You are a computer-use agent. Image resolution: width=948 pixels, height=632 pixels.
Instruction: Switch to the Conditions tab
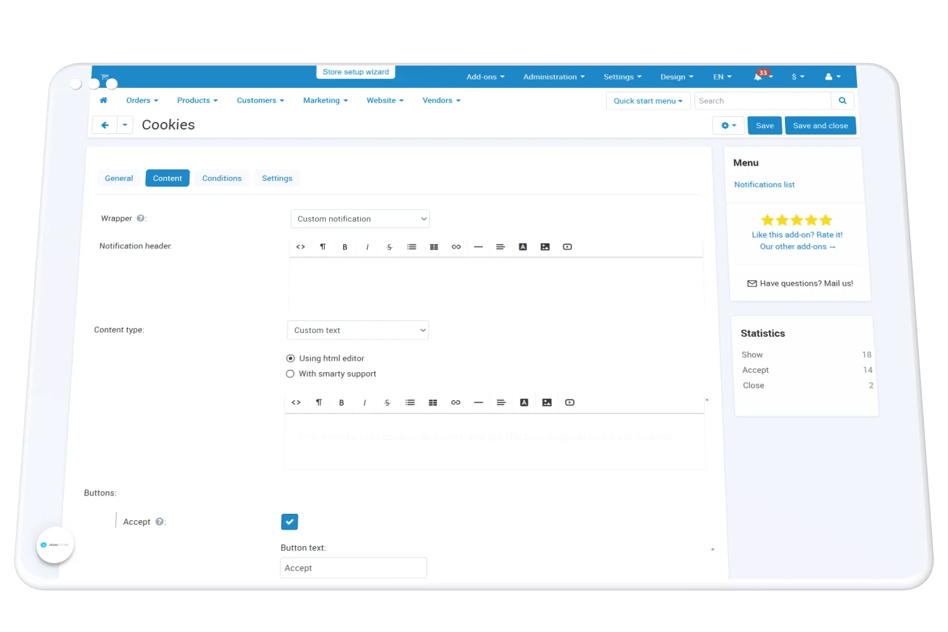tap(222, 179)
